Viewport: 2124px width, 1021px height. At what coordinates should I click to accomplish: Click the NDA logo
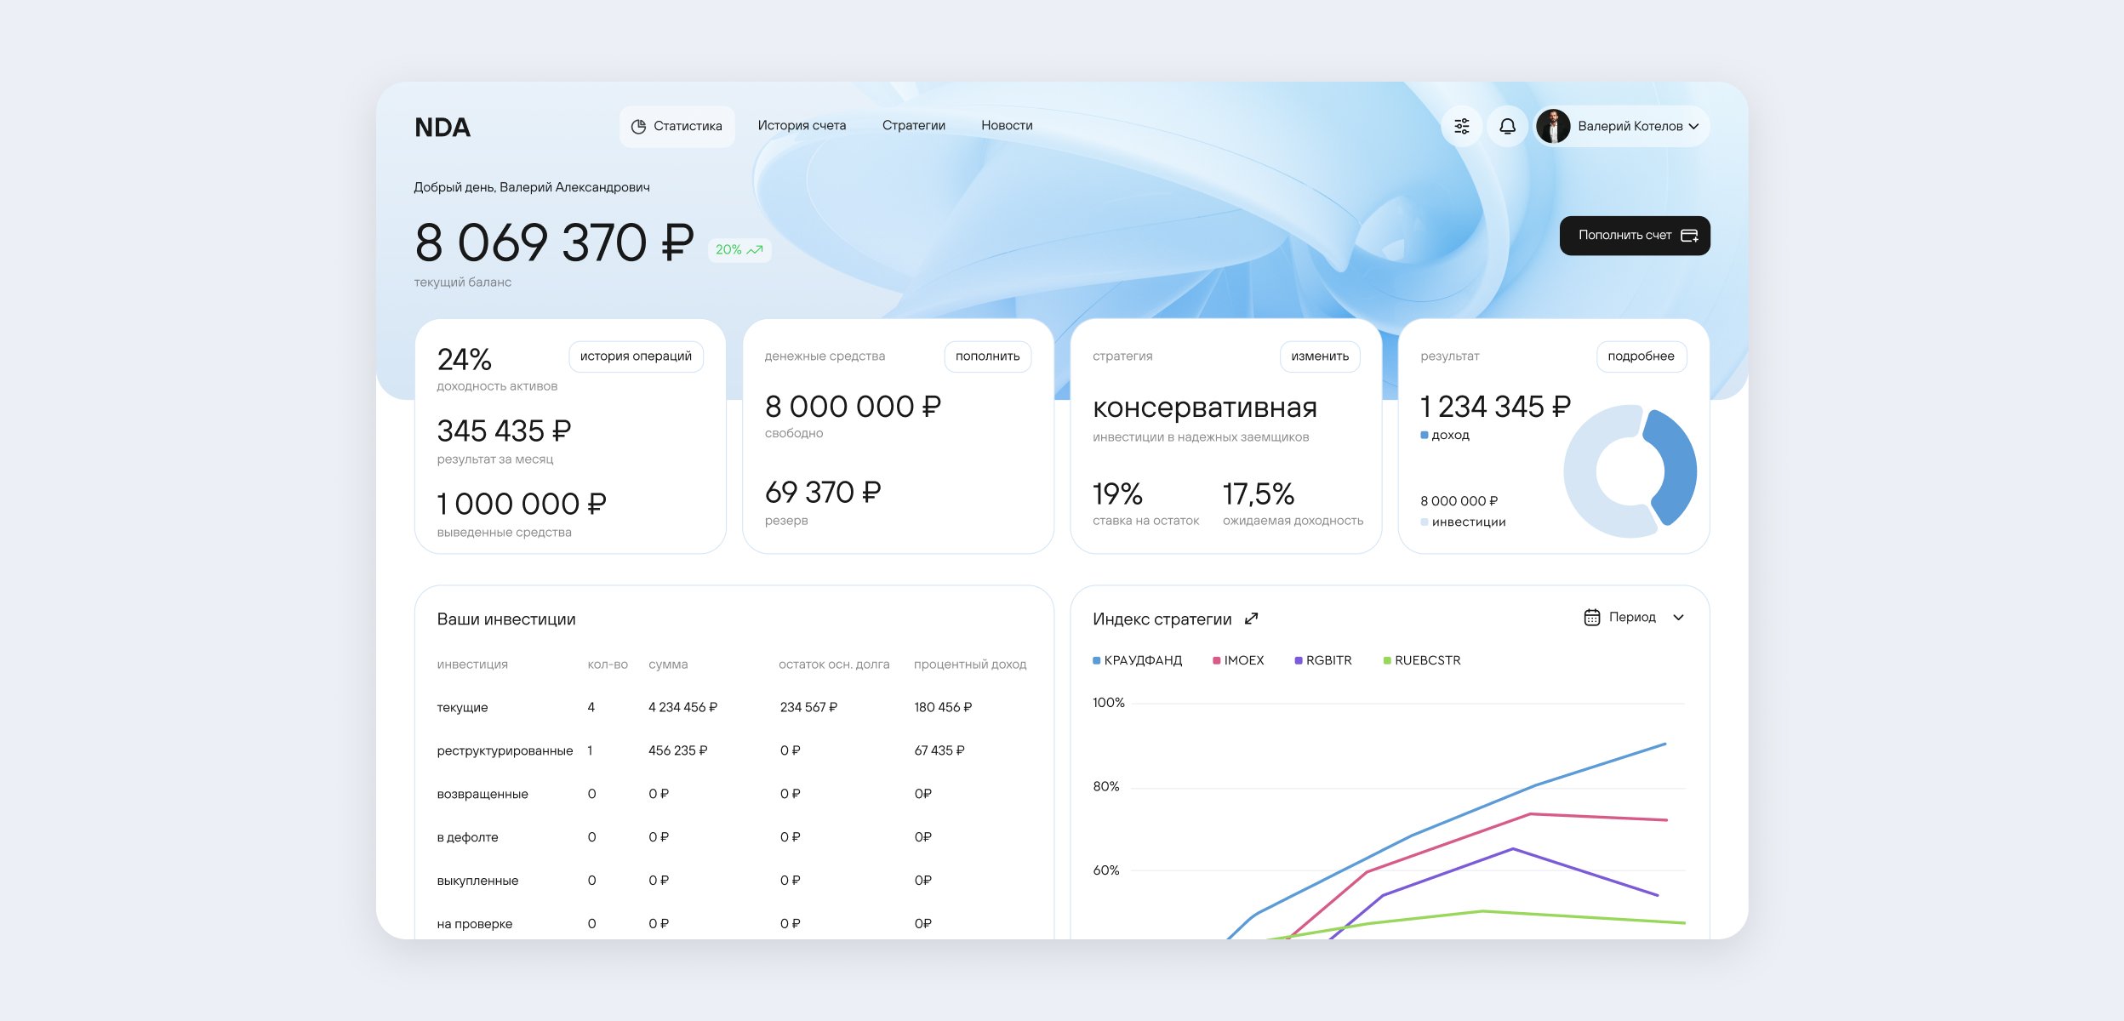(x=442, y=128)
